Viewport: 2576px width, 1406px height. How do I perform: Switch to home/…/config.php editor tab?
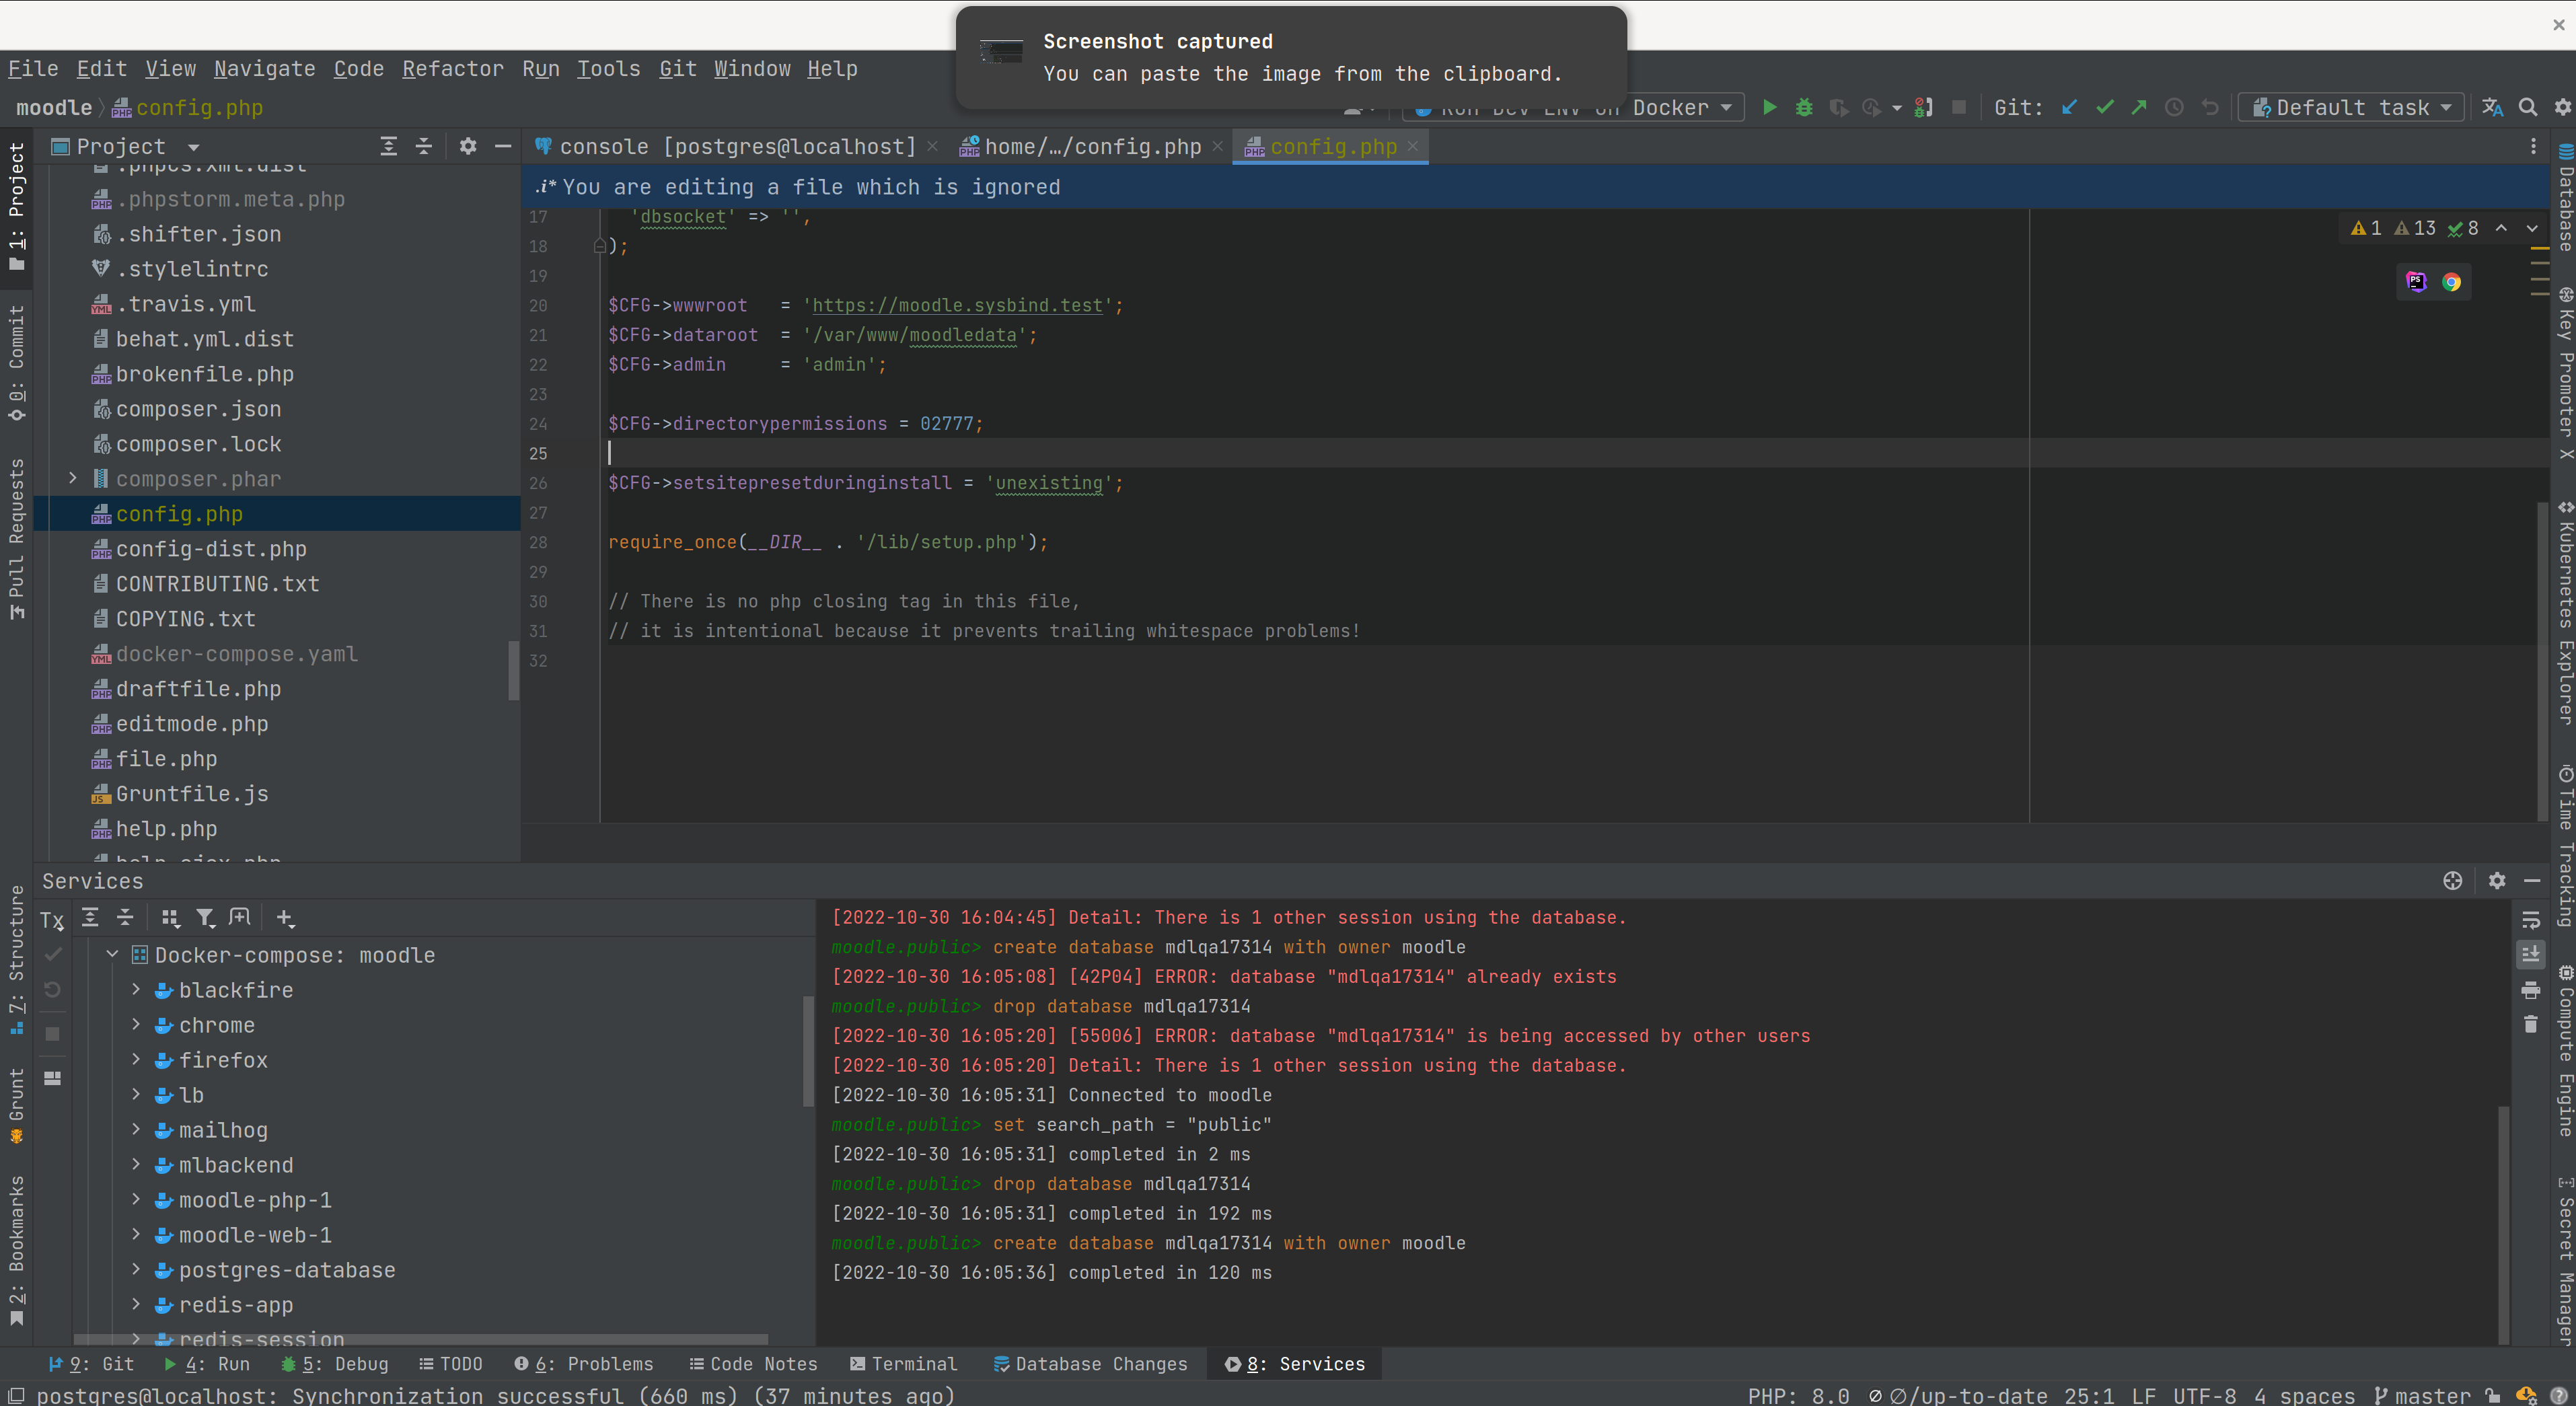1091,147
